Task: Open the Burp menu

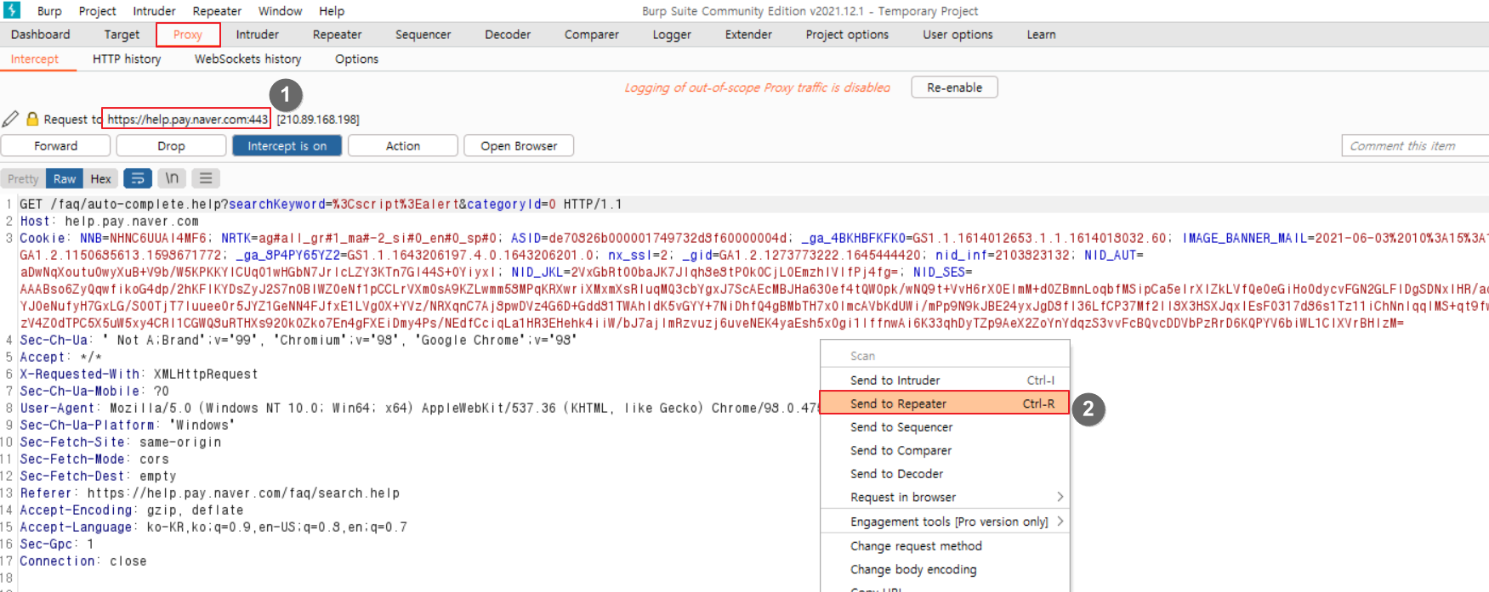Action: click(49, 11)
